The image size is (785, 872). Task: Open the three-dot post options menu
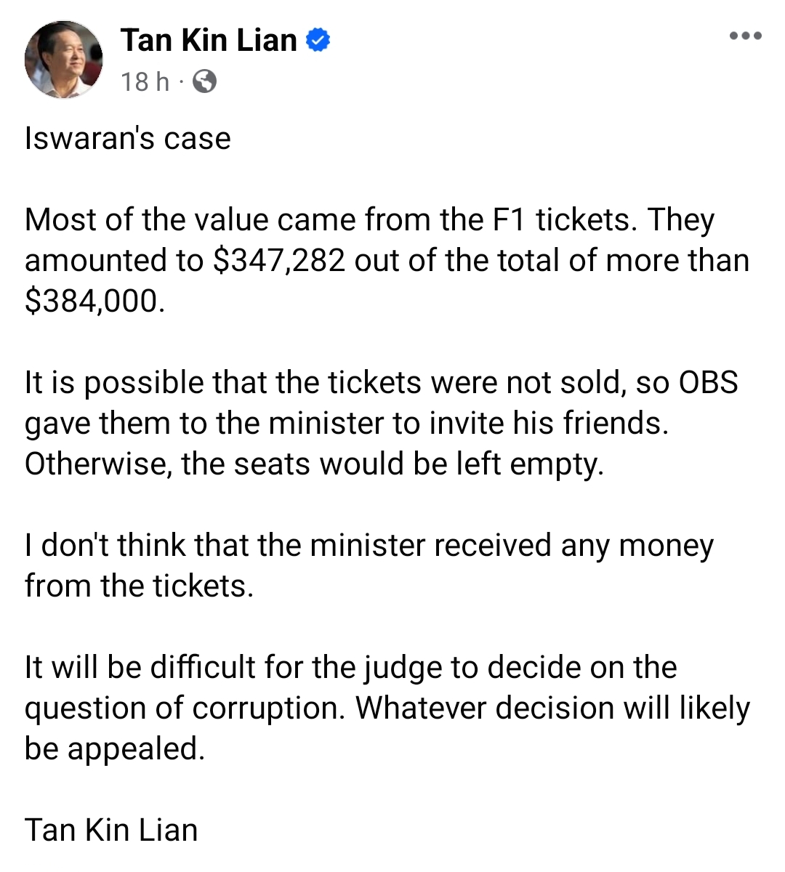click(746, 36)
